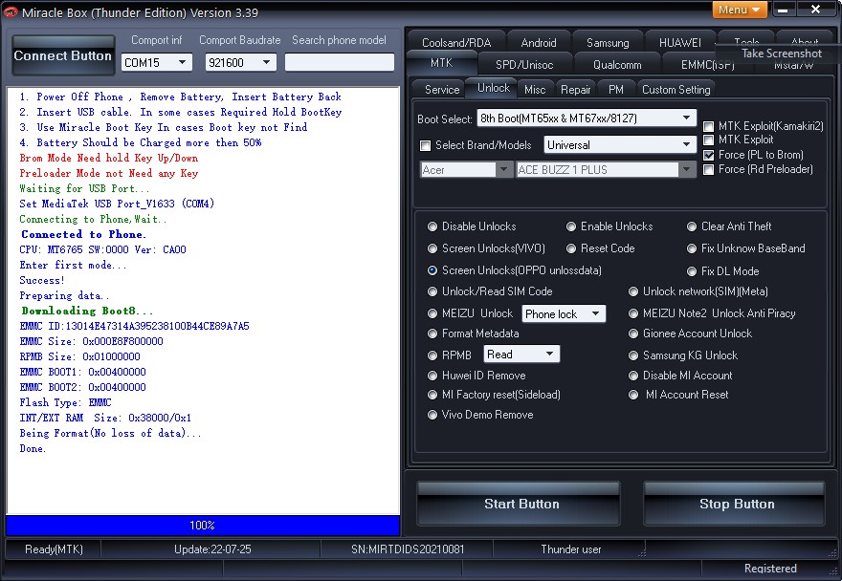Select Screen Unlocks(OPPO unlossdata) option
842x581 pixels.
coord(432,270)
